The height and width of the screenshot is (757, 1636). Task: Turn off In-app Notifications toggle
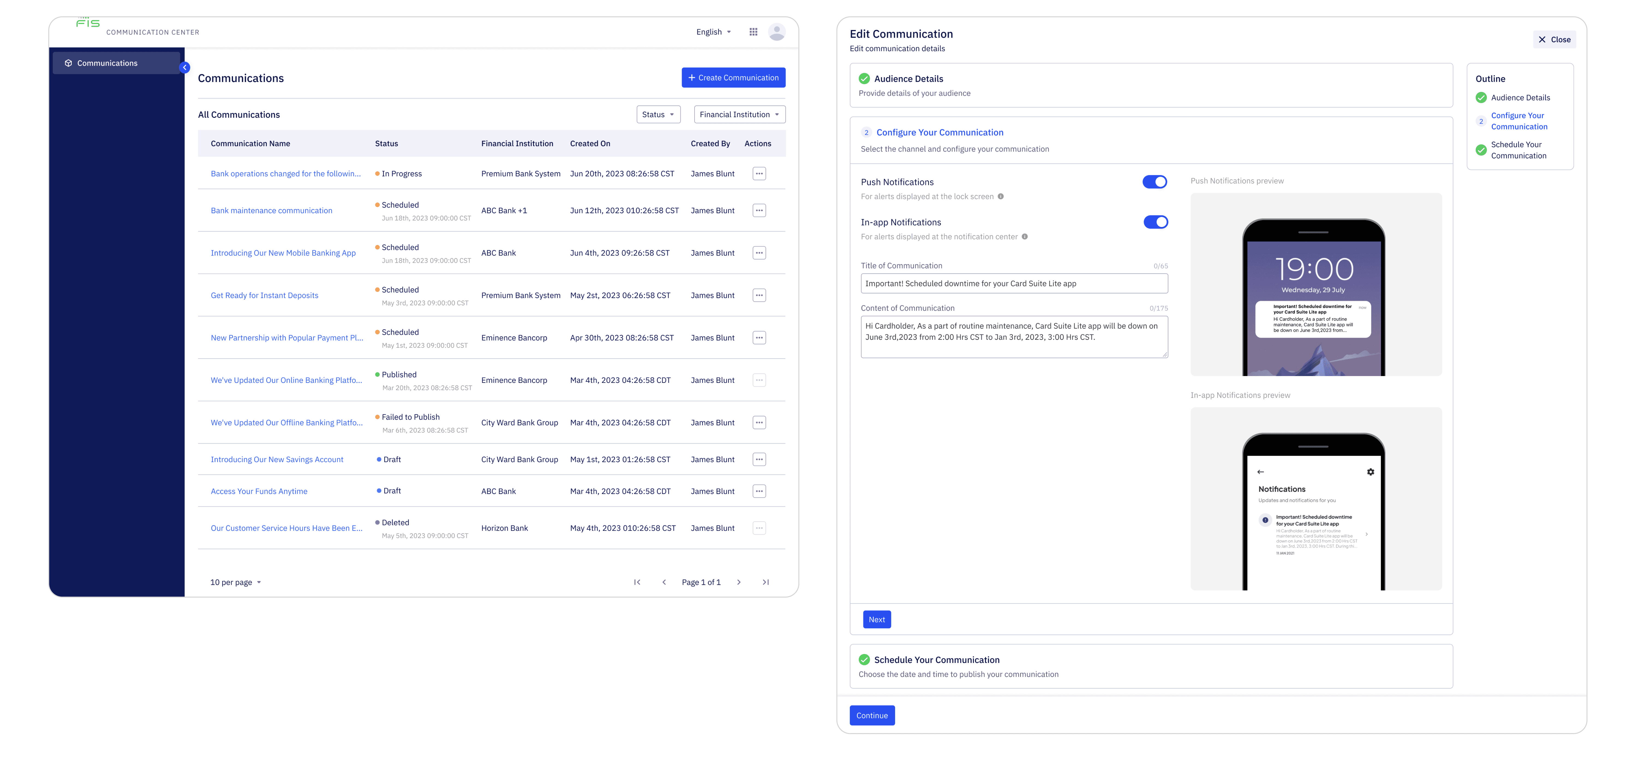(1155, 222)
